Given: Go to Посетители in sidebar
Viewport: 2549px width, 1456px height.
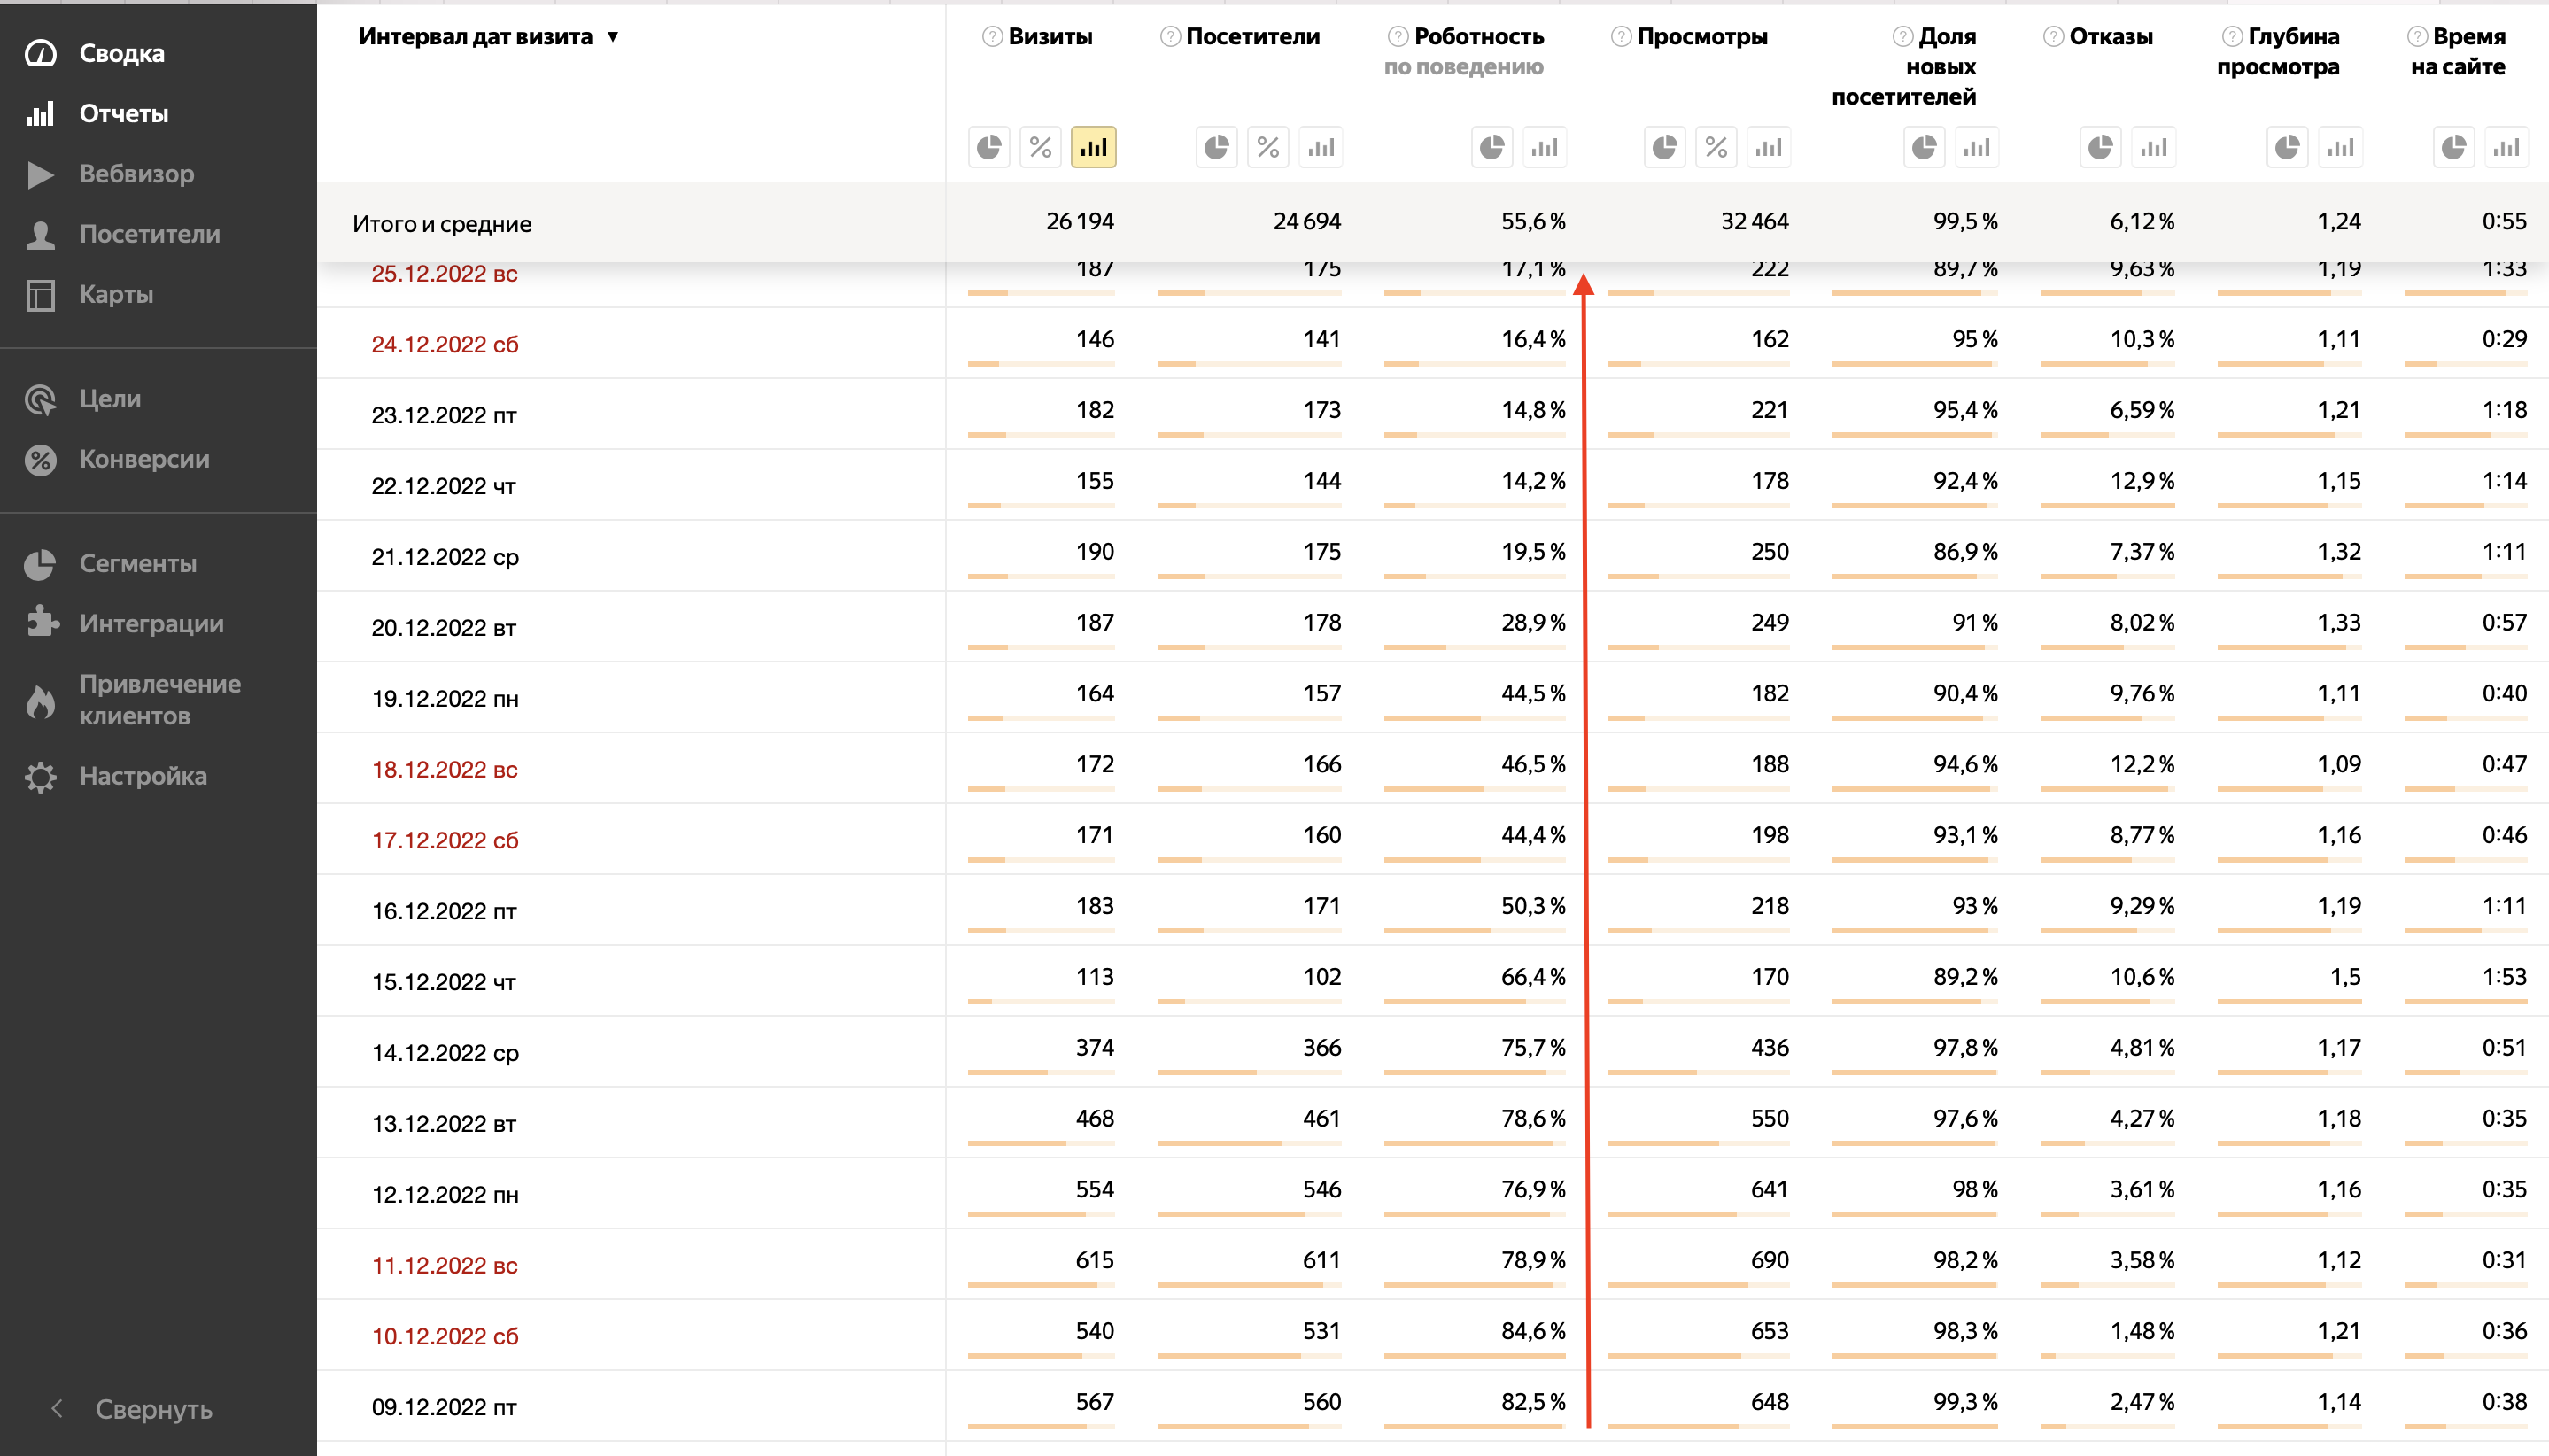Looking at the screenshot, I should [149, 234].
